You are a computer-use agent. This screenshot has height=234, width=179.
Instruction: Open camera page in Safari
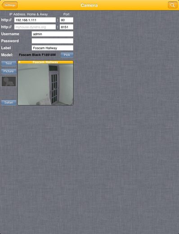pos(9,103)
